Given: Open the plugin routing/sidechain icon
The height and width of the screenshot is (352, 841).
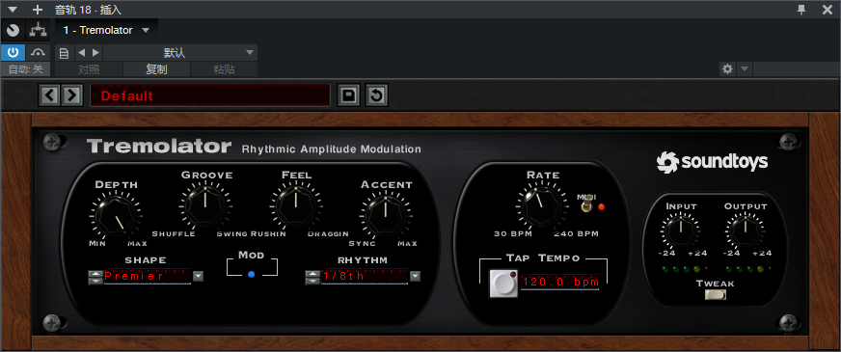Looking at the screenshot, I should click(x=38, y=31).
